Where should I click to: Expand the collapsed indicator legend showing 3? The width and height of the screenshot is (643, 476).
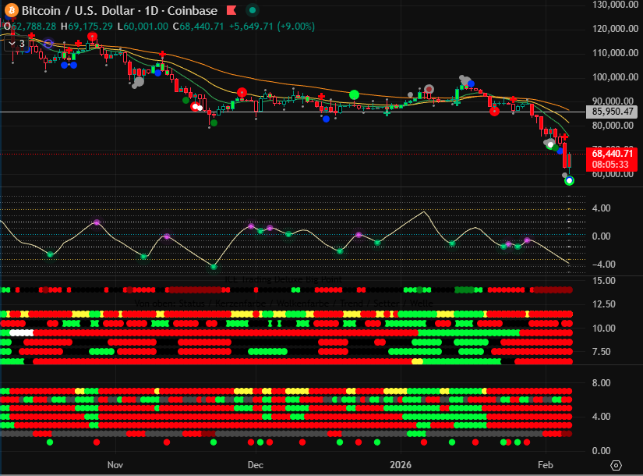[x=16, y=44]
